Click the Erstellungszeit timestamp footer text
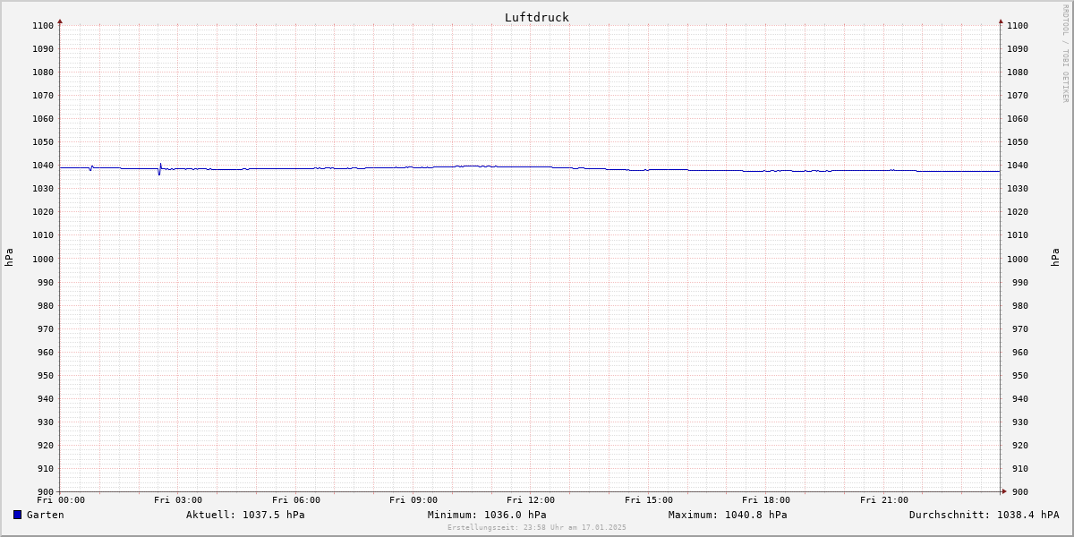Screen dimensions: 1074x537 point(537,527)
